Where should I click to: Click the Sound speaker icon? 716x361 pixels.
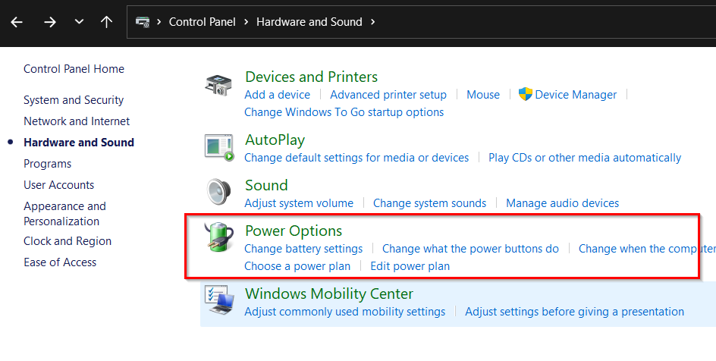tap(218, 192)
